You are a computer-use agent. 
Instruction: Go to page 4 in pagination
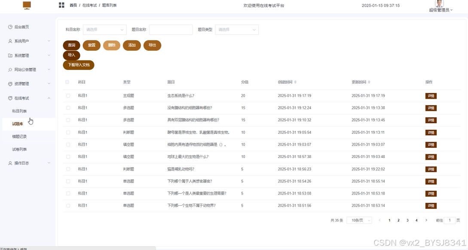point(416,220)
